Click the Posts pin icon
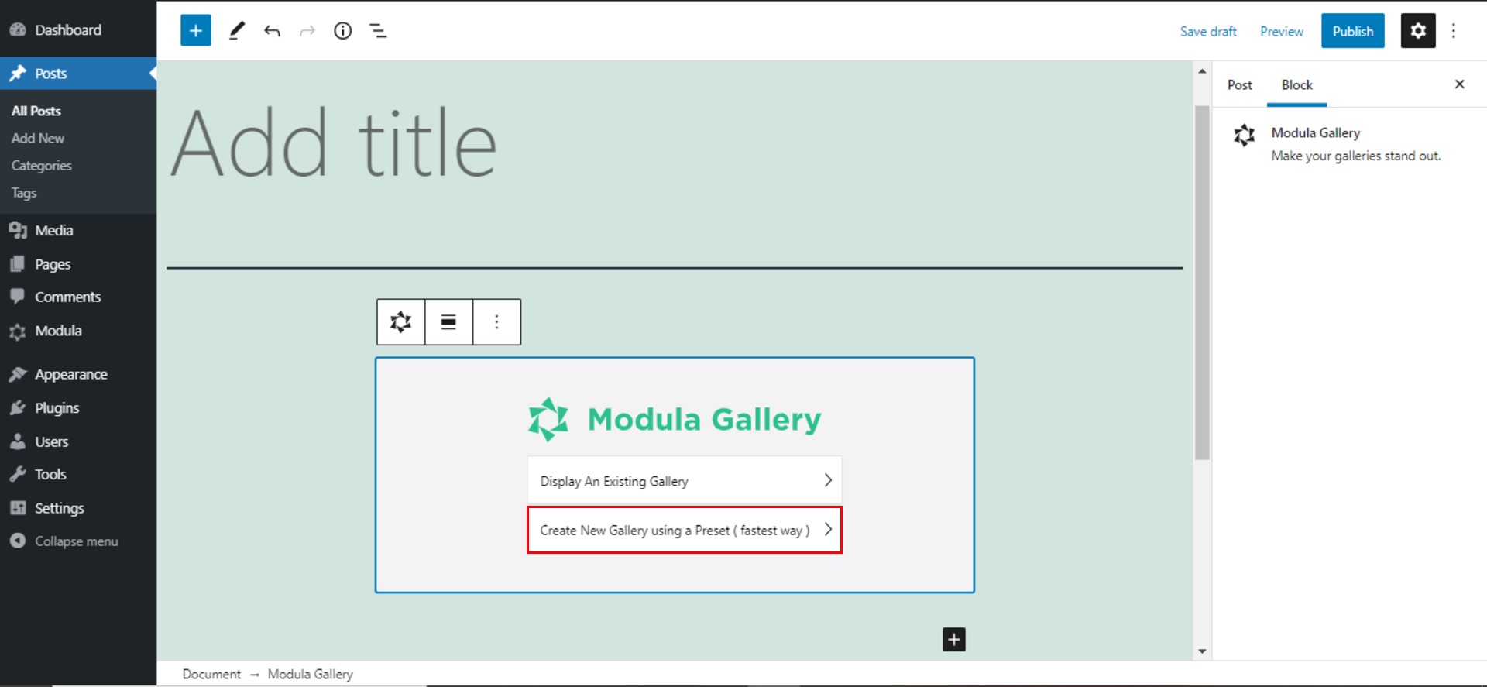 [18, 74]
